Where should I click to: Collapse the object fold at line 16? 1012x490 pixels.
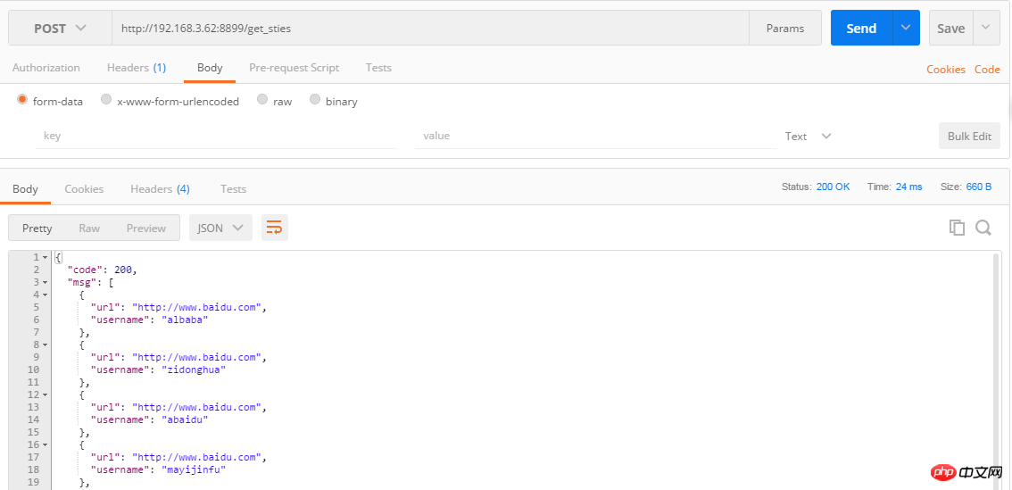[x=46, y=444]
